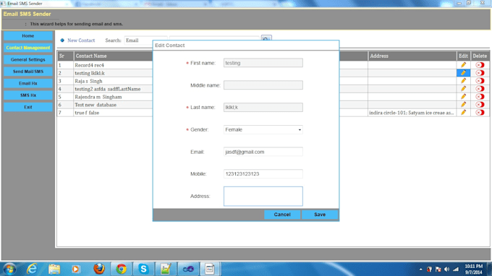The height and width of the screenshot is (276, 492).
Task: Click the New Contact link
Action: [81, 40]
